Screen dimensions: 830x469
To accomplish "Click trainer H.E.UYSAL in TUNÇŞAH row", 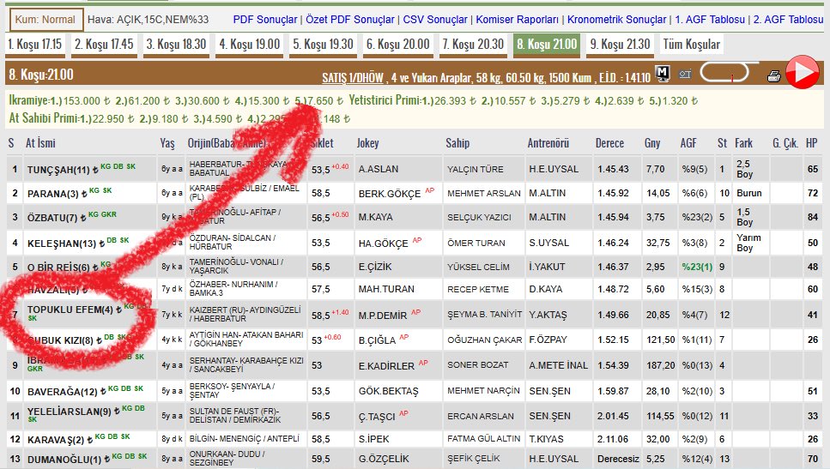I will (x=554, y=169).
